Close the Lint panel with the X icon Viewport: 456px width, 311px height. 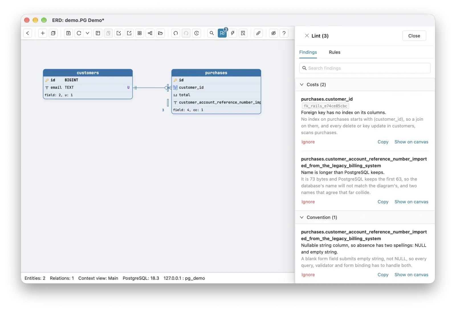307,36
